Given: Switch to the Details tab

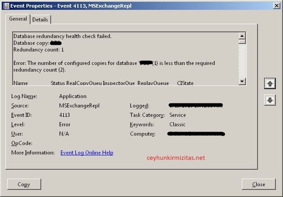Looking at the screenshot, I should pos(40,20).
